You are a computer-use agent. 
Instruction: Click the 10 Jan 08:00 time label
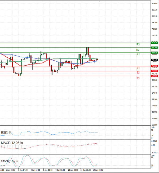tap(73, 170)
